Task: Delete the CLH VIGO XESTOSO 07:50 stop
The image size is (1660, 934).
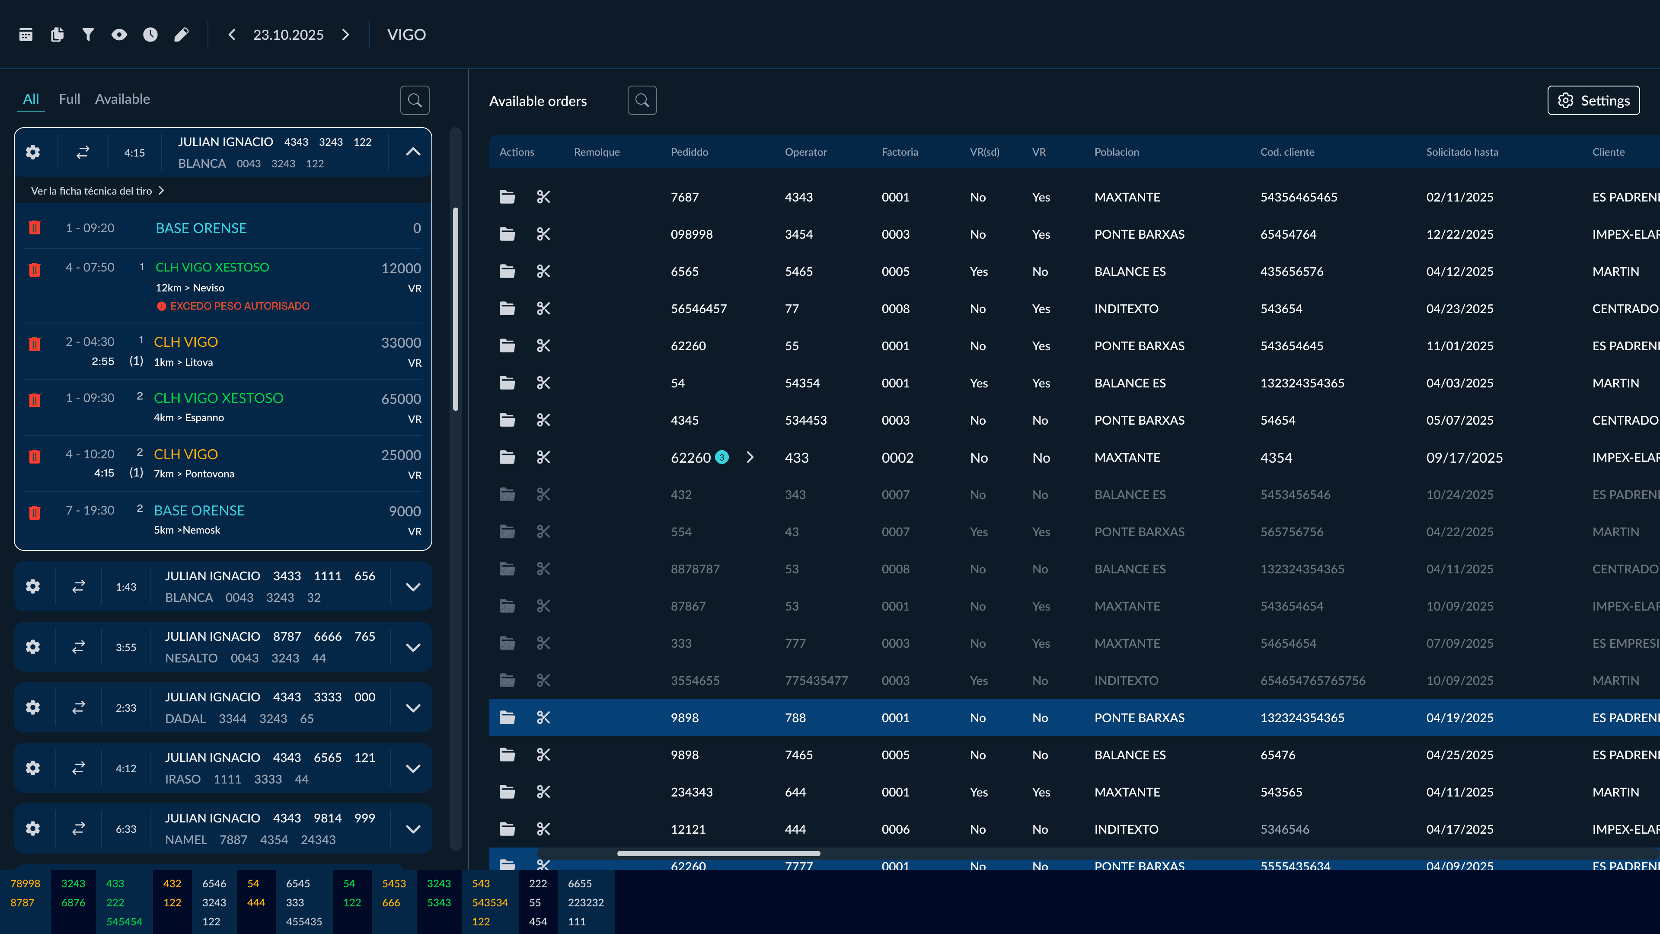Action: pos(35,269)
